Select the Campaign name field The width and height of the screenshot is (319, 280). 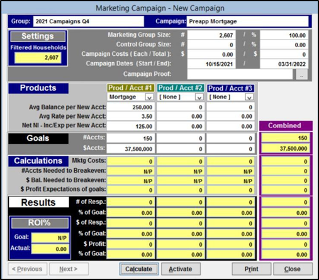(x=247, y=21)
